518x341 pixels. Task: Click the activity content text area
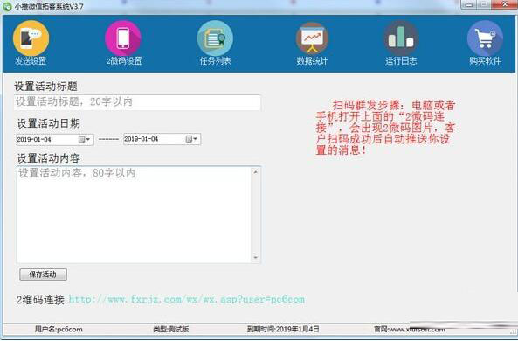(x=134, y=214)
